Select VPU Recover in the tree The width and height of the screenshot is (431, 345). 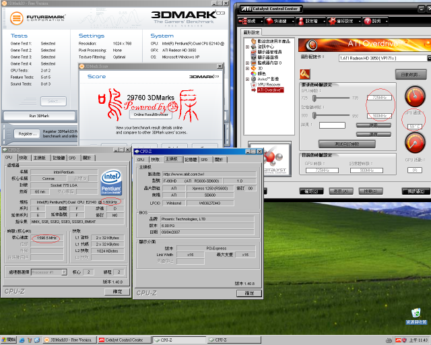click(269, 84)
